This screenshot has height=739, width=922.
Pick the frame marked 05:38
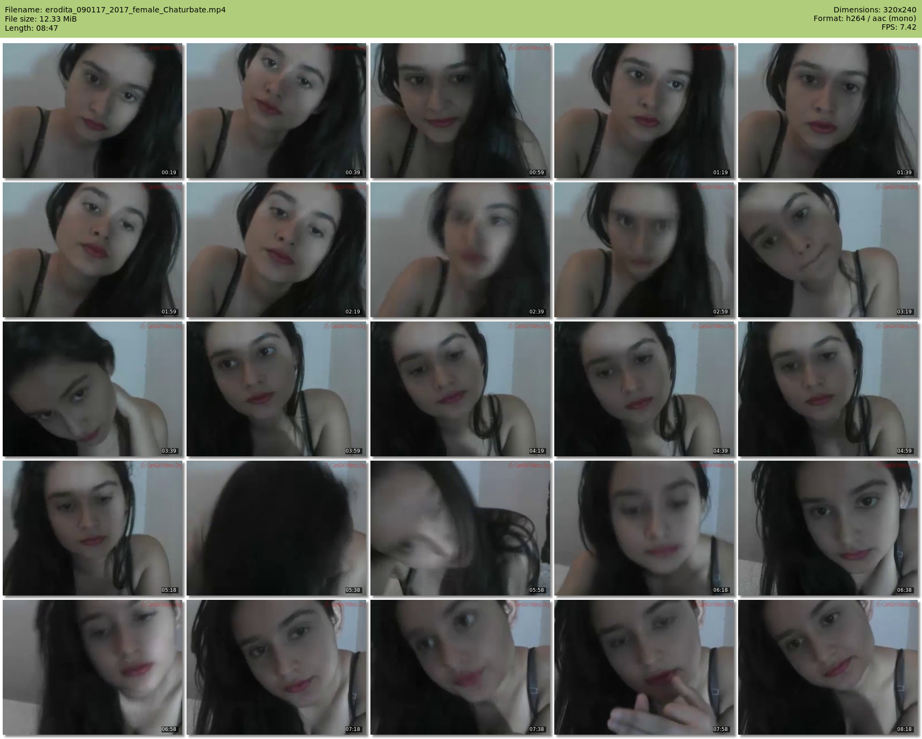coord(277,528)
